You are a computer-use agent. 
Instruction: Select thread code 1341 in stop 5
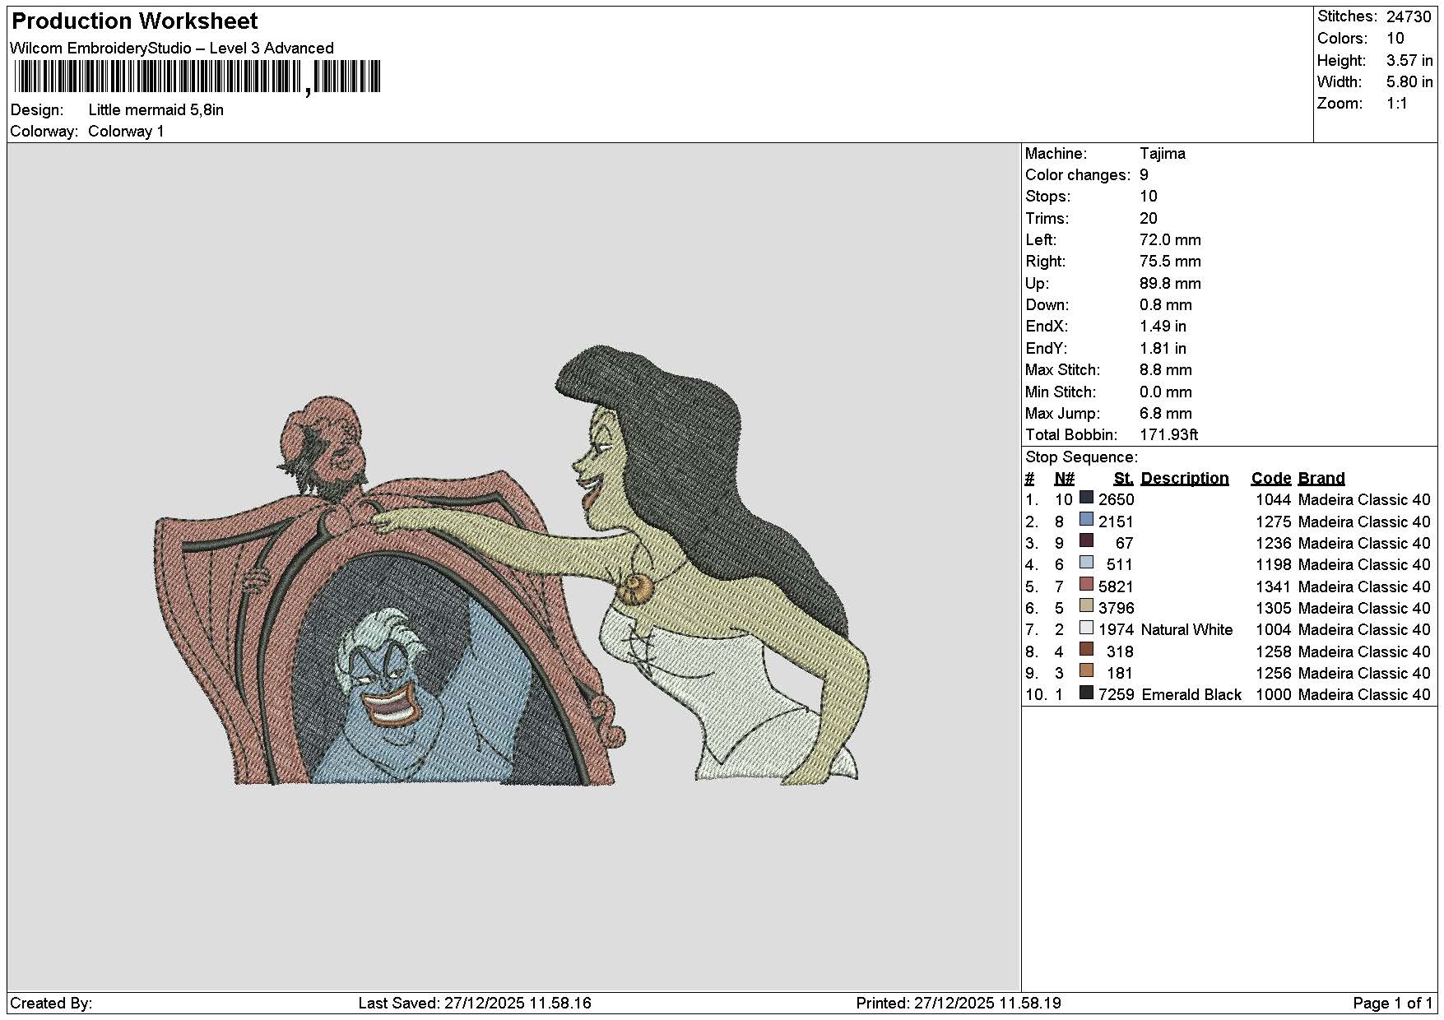click(1274, 586)
